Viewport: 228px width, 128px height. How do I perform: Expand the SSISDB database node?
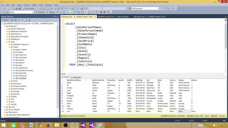point(7,97)
